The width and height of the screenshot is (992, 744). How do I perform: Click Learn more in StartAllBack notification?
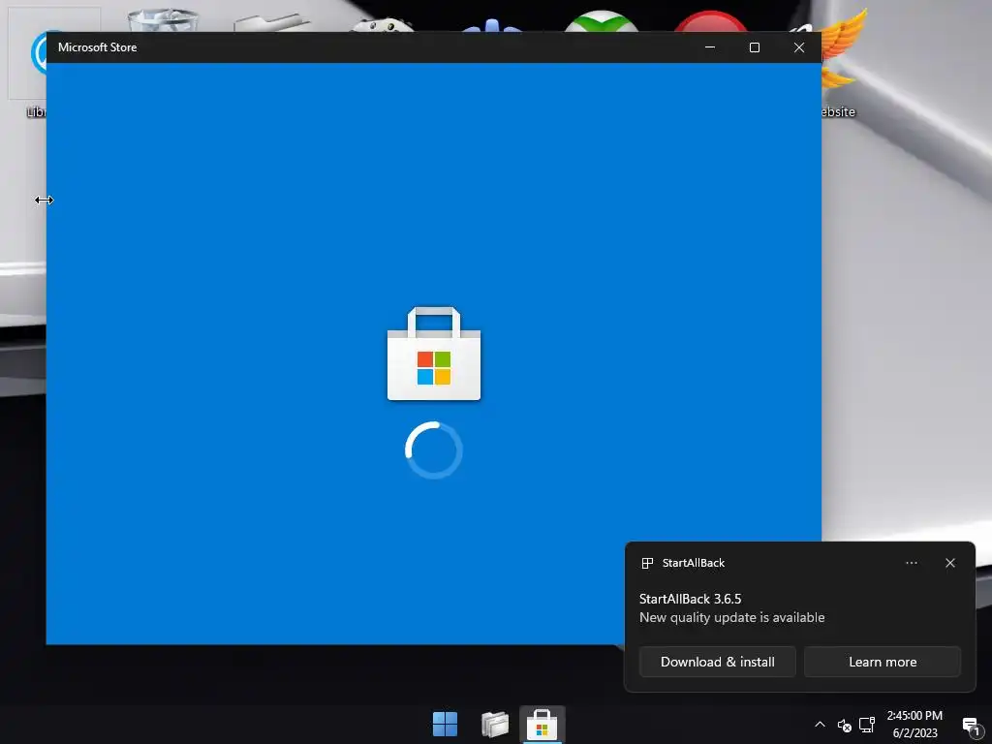point(883,662)
